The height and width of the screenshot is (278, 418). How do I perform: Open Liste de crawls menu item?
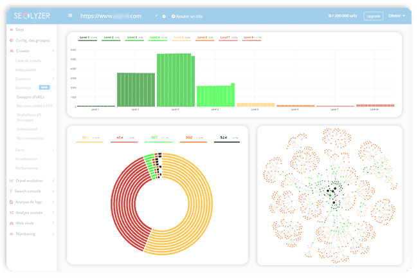point(30,60)
